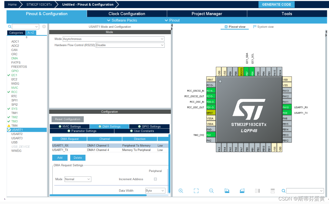Select FREERTOS in the peripheral list

click(x=19, y=67)
